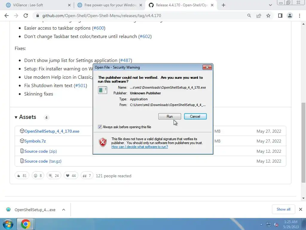Click the scrollbar down arrow
Image resolution: width=306 pixels, height=230 pixels.
303,198
